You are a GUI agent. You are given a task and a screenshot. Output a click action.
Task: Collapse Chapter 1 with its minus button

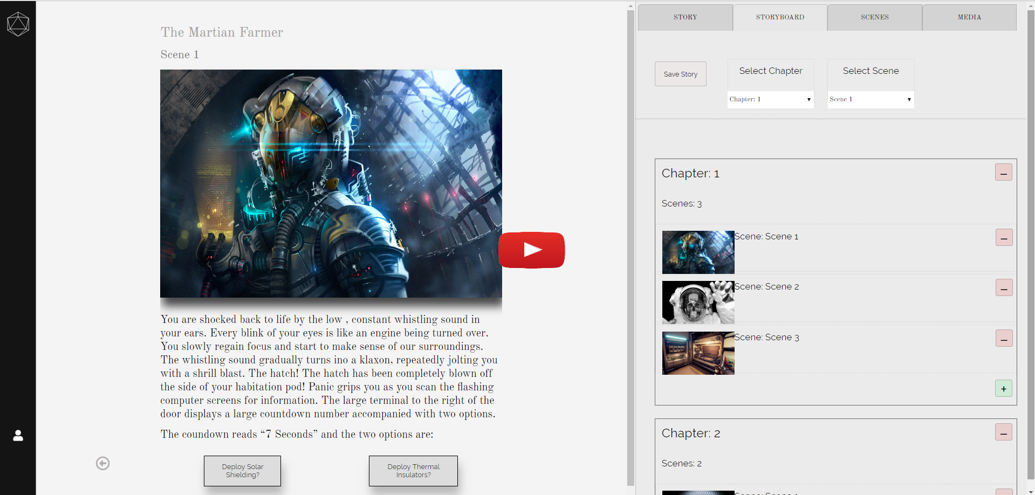point(1003,173)
